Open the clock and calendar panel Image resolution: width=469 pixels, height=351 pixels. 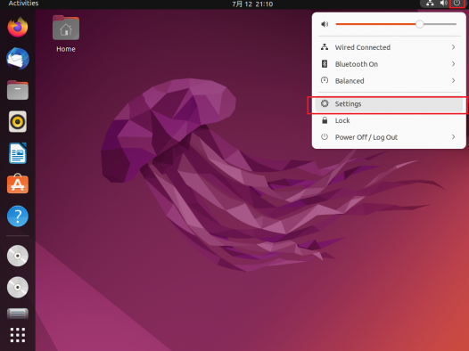[x=252, y=4]
